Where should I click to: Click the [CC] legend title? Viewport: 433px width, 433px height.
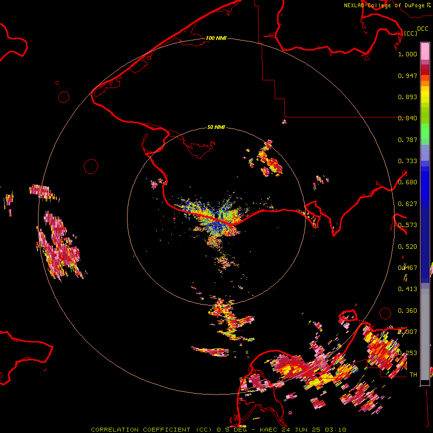(410, 33)
